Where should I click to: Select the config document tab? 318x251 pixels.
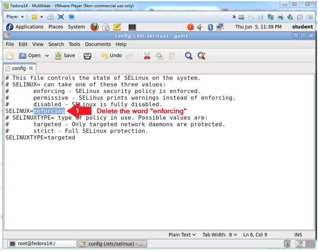(x=19, y=68)
